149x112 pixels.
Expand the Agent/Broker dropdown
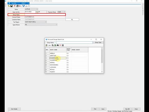41,25
